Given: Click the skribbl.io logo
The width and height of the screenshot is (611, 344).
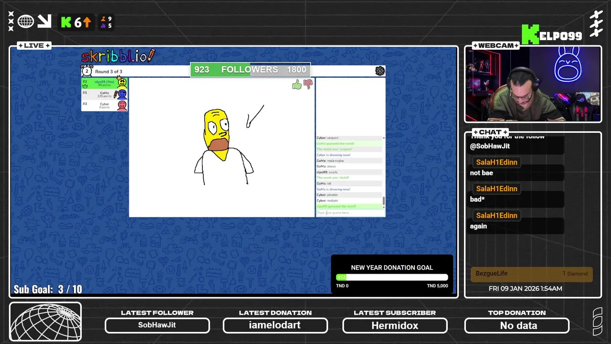Looking at the screenshot, I should tap(118, 56).
